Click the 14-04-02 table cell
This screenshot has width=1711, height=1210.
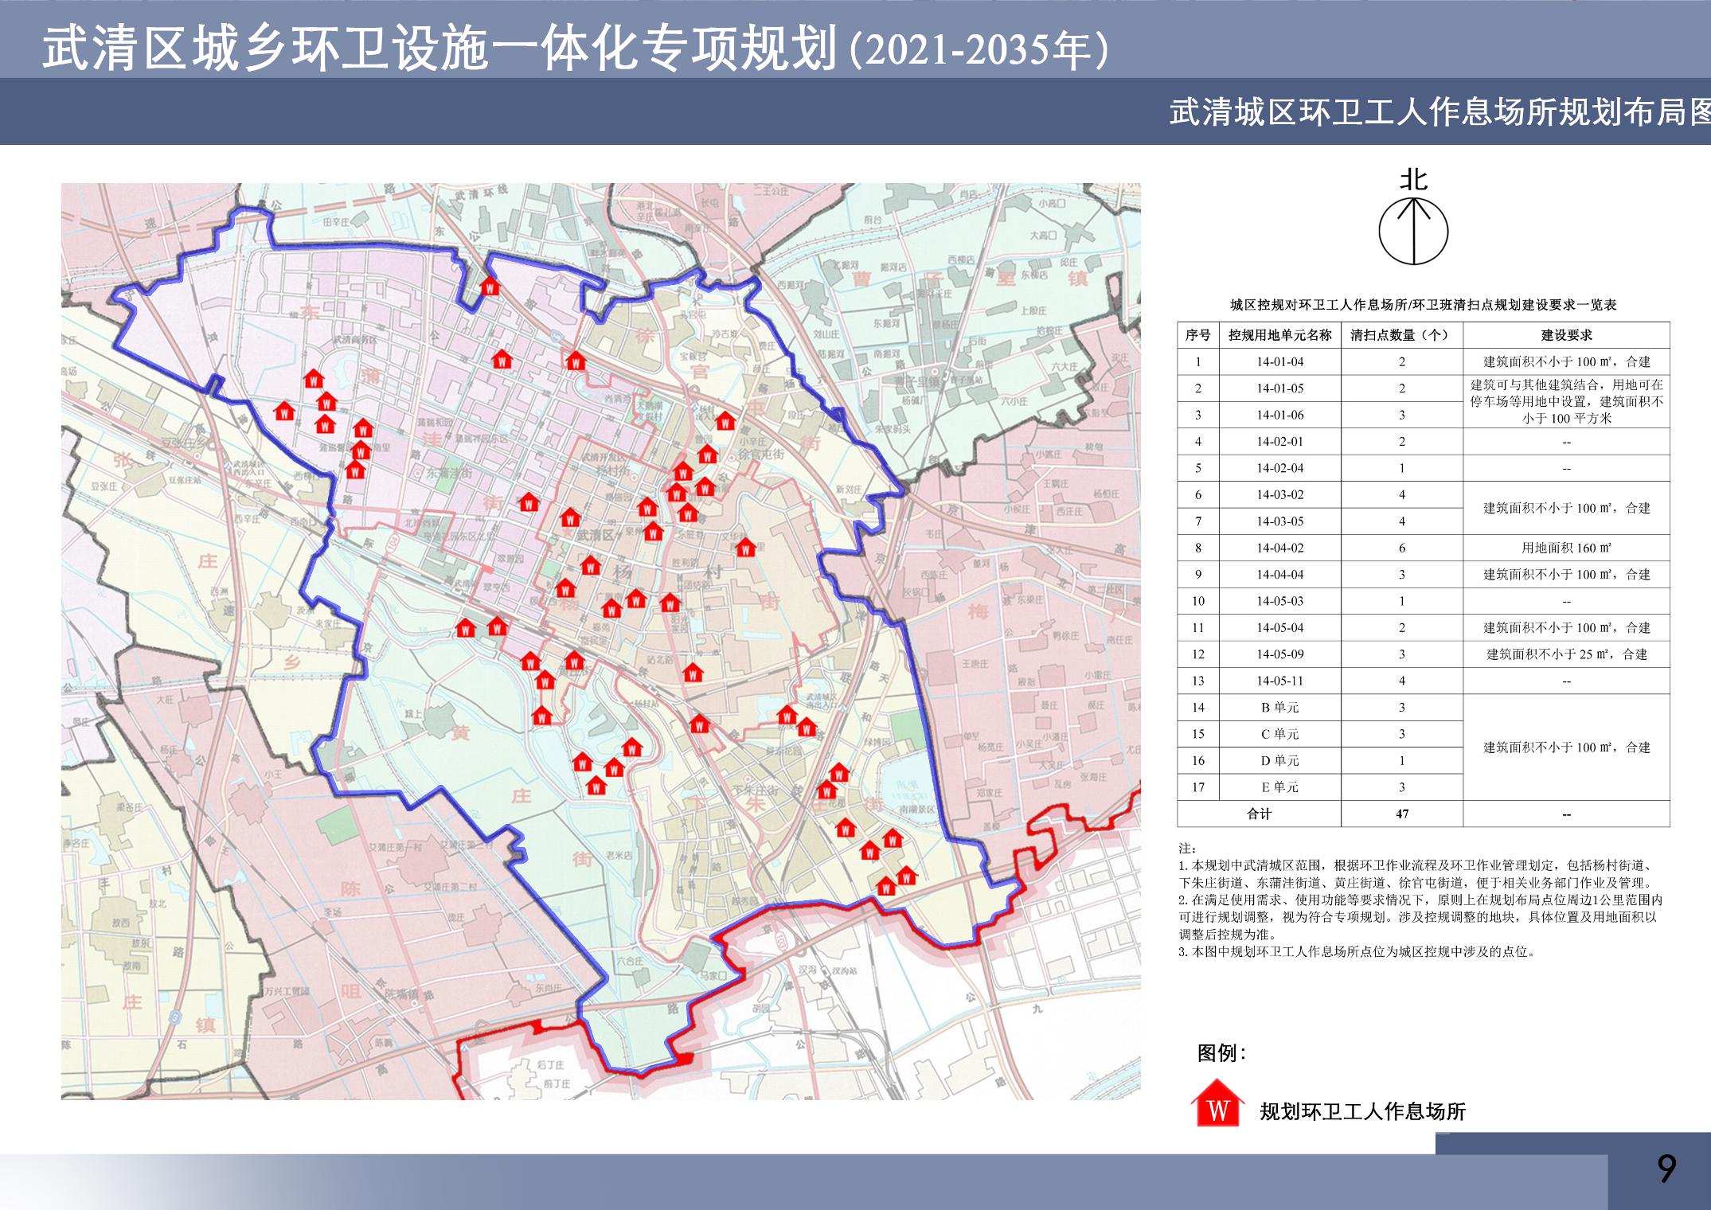click(1279, 548)
